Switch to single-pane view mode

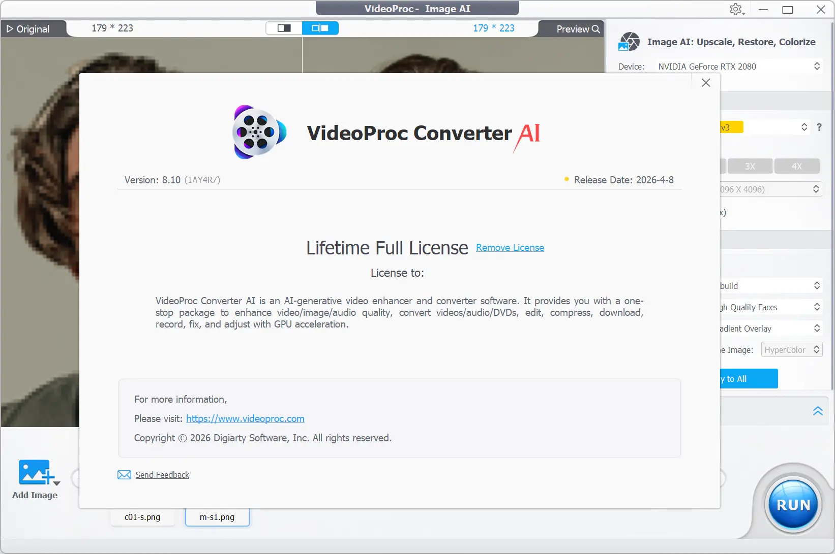284,28
